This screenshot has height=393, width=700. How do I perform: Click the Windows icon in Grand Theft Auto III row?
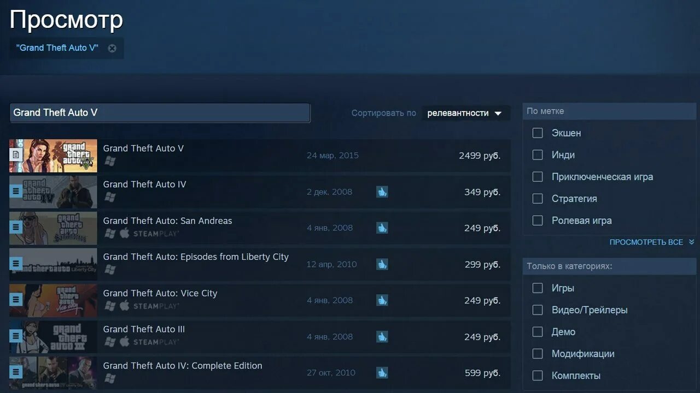110,342
